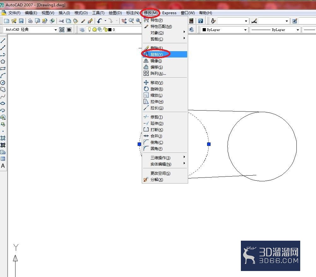Expand the 三维操作(3) submenu
Viewport: 316px width, 277px height.
165,158
